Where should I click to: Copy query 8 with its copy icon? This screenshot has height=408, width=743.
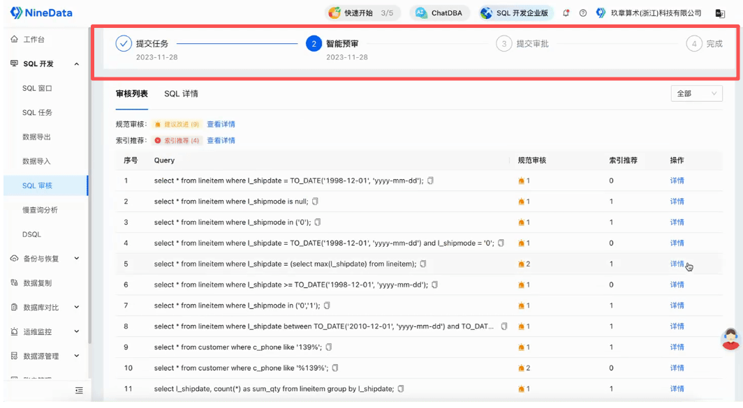pos(504,326)
